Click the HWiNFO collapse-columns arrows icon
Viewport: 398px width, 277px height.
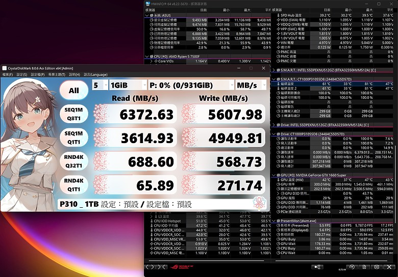point(162,267)
